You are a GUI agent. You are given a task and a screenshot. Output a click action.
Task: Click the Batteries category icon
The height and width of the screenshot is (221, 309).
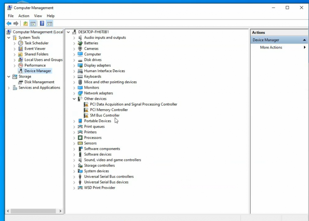click(x=80, y=43)
